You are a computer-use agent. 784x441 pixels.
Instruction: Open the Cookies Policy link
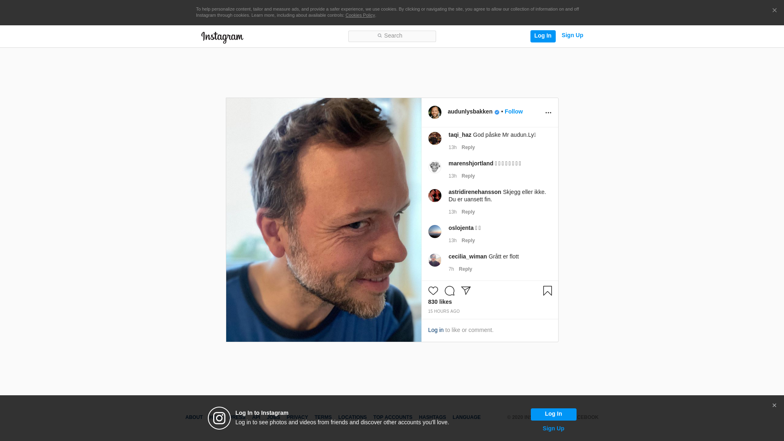[360, 15]
